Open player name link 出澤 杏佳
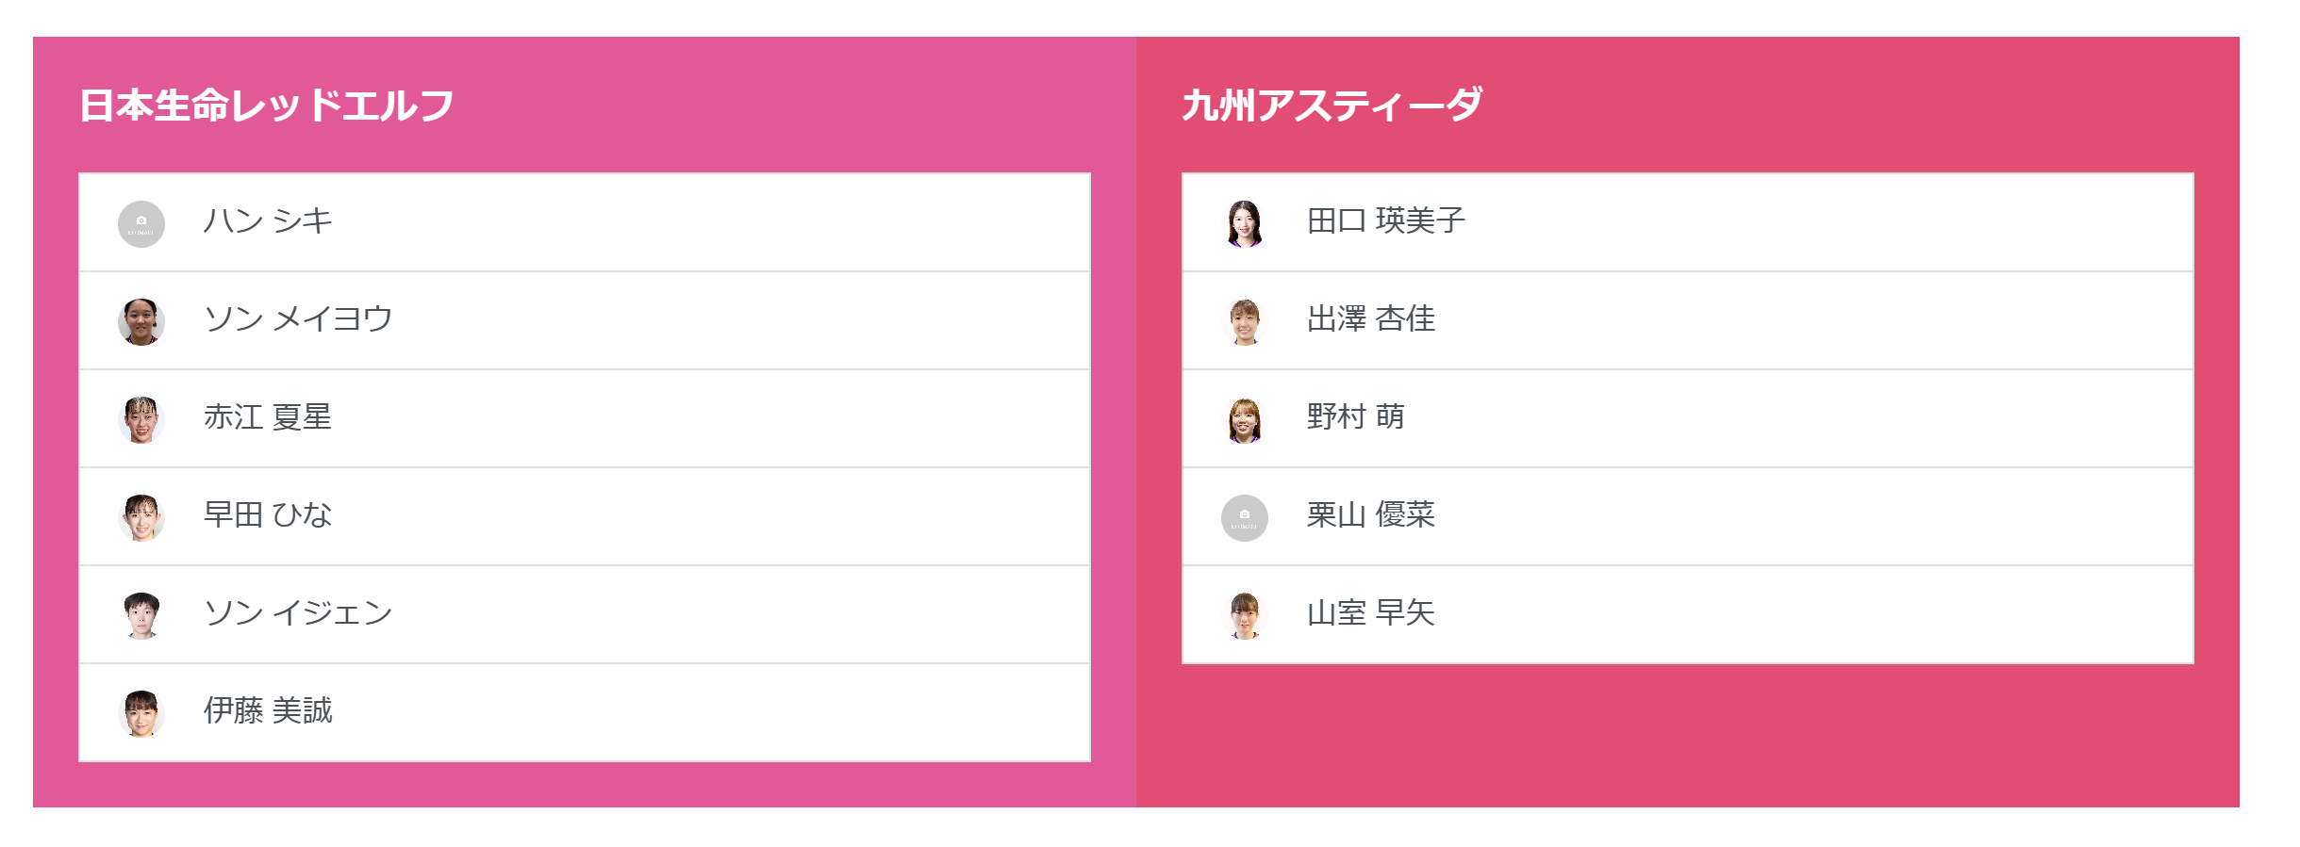Viewport: 2300px width, 847px height. pyautogui.click(x=1370, y=319)
